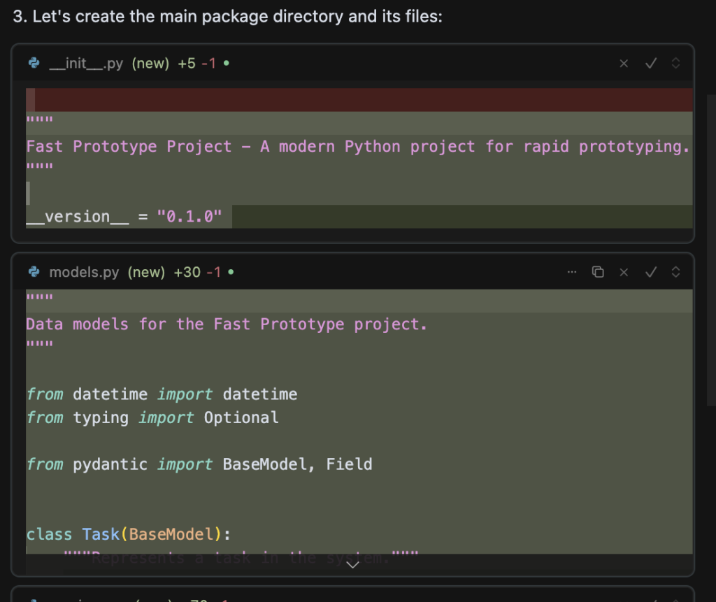Accept the models.py changes with checkmark

[651, 272]
